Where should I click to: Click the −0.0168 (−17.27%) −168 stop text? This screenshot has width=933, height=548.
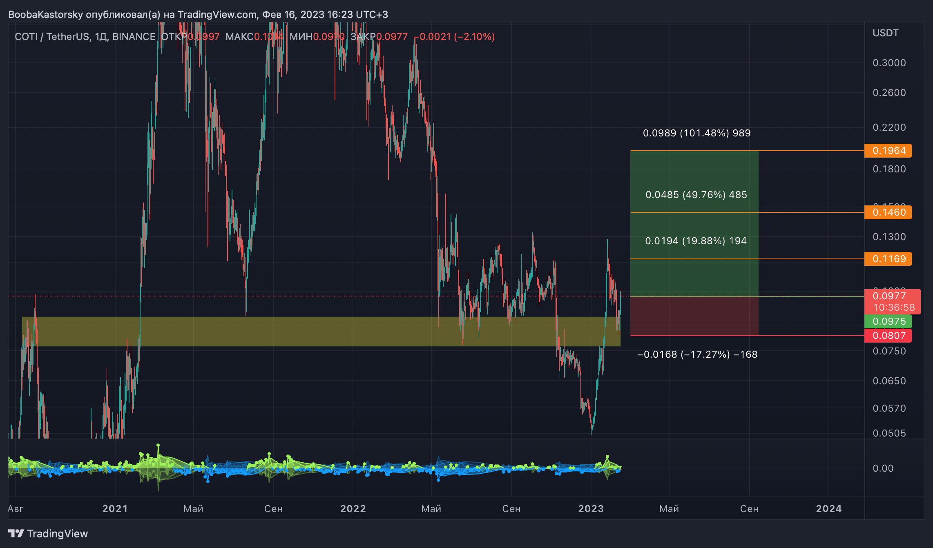697,354
